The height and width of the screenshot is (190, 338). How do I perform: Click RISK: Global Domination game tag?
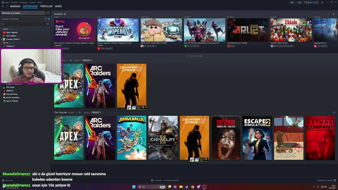point(282,46)
